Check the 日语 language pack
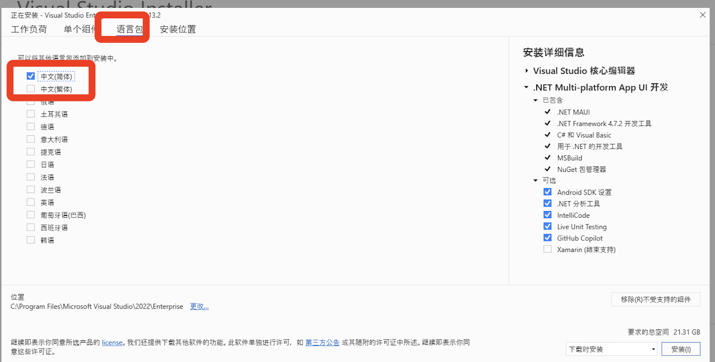This screenshot has height=362, width=715. pos(31,164)
